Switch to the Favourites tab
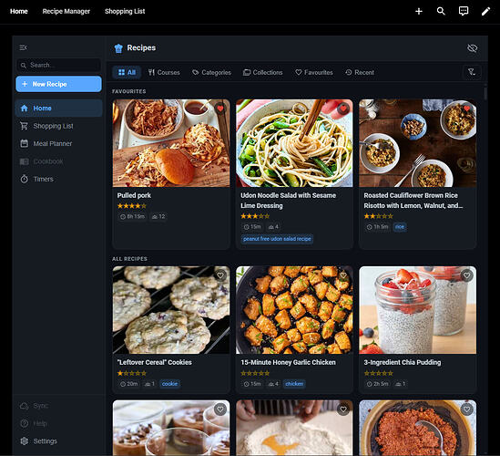500x456 pixels. pos(314,72)
